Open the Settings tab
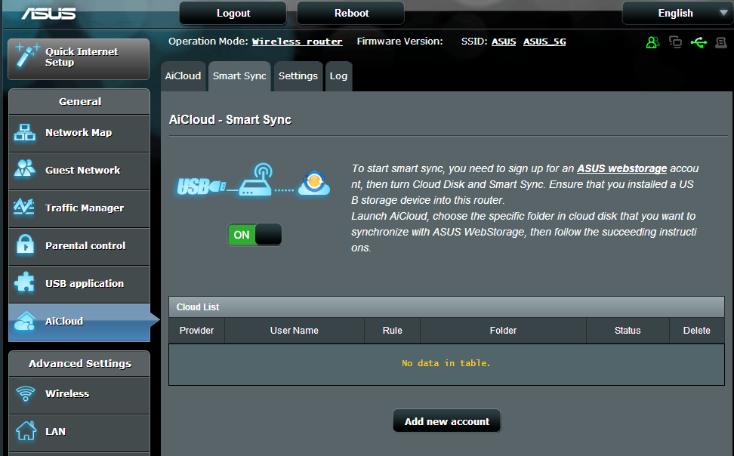Screen dimensions: 734x456 tap(298, 75)
